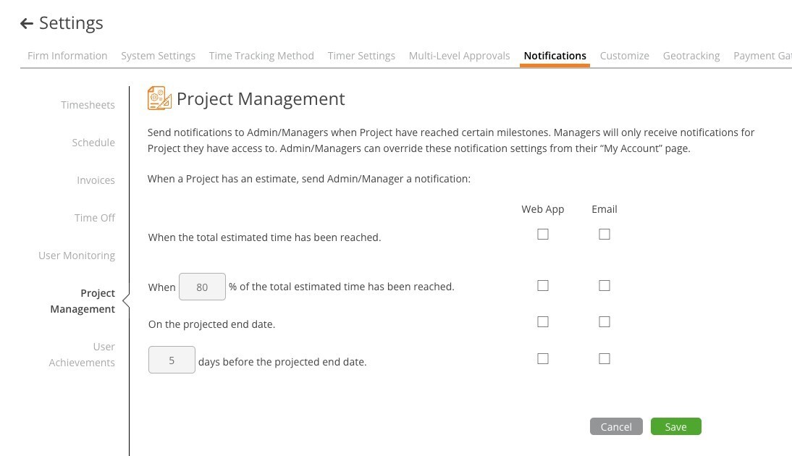792x456 pixels.
Task: Select Project Management in the sidebar
Action: [x=83, y=301]
